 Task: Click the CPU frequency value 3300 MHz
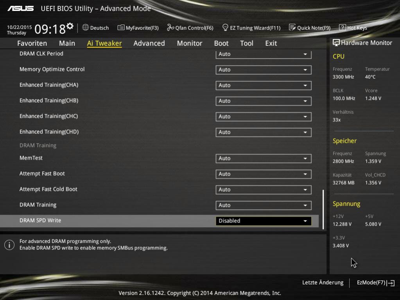click(x=343, y=77)
